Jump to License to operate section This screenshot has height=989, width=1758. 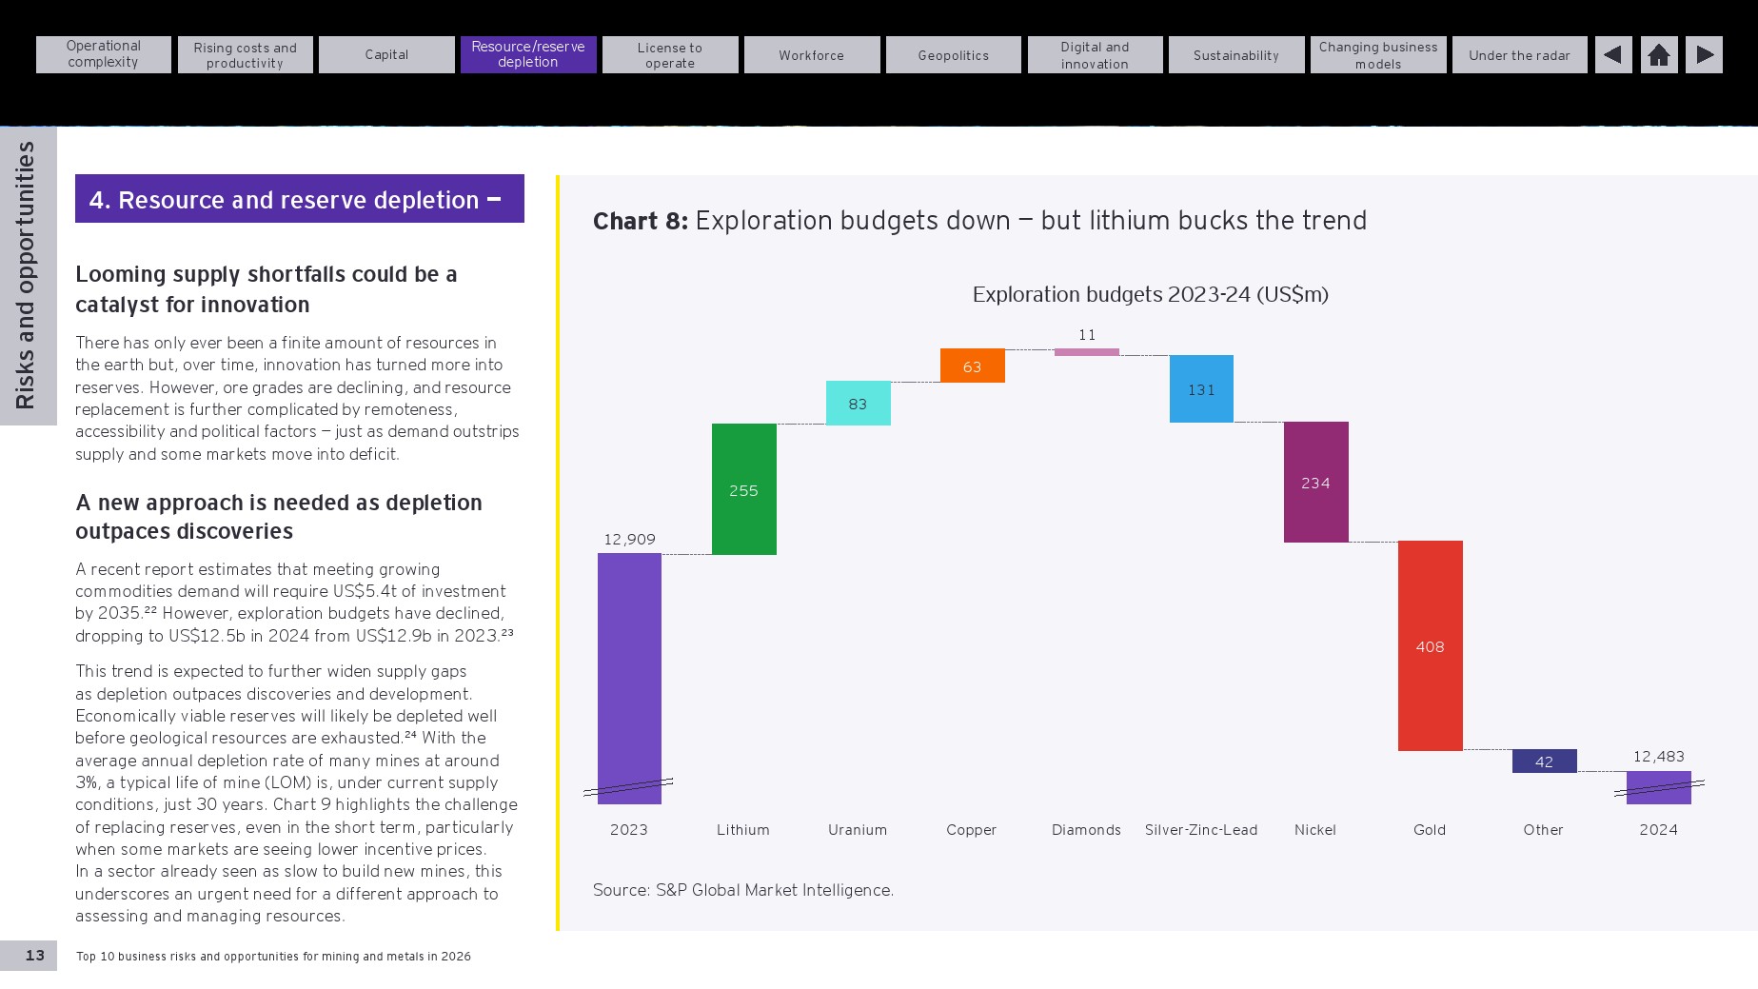click(670, 54)
